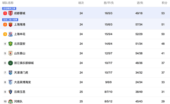Click the 北京国安 green badge logo
Image resolution: width=170 pixels, height=104 pixels.
tap(10, 44)
